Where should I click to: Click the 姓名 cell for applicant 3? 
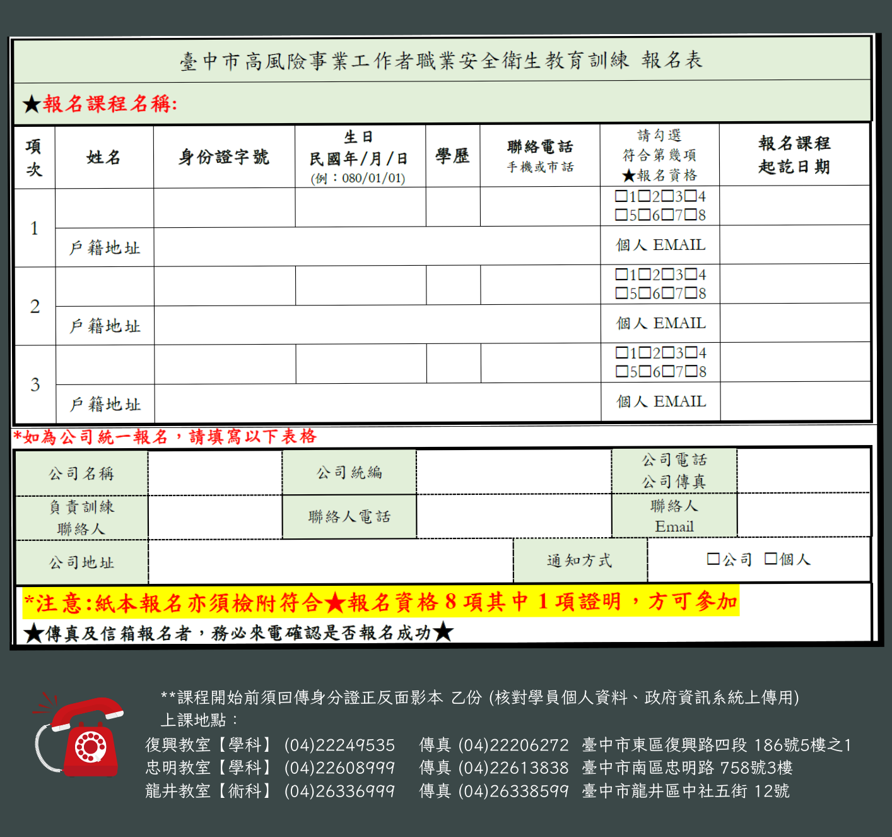[105, 365]
